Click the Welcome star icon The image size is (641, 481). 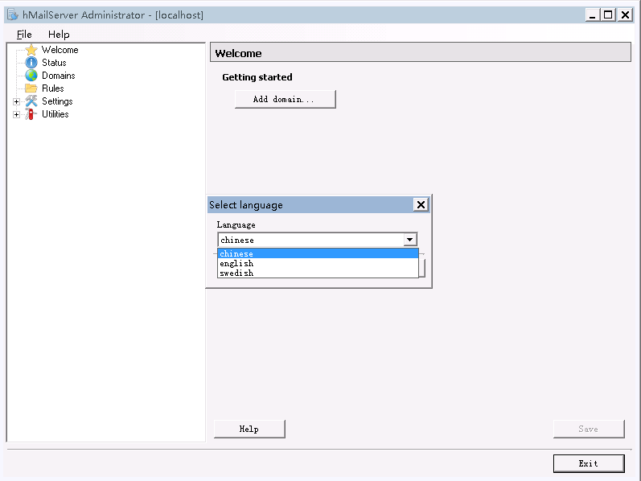31,50
